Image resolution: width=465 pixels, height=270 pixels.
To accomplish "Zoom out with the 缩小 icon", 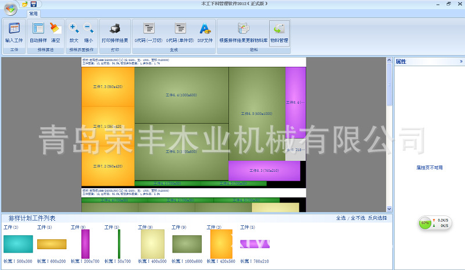I will [x=88, y=28].
